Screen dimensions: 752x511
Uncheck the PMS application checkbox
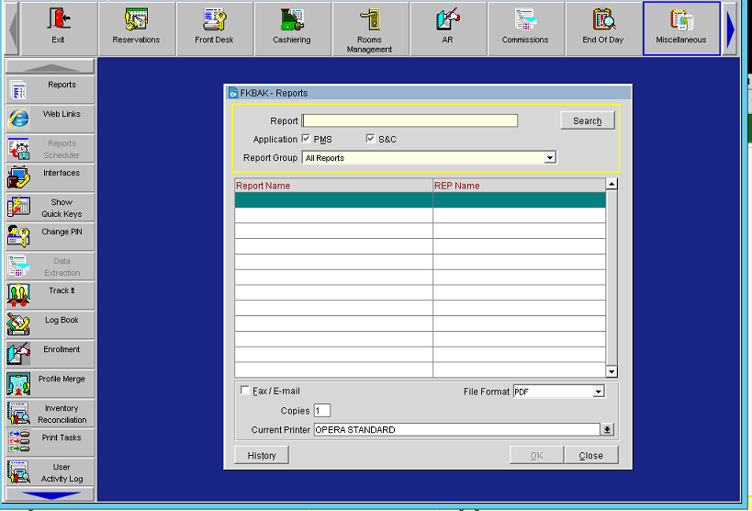pos(306,139)
